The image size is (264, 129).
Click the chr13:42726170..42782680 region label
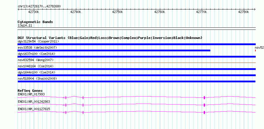(39, 6)
